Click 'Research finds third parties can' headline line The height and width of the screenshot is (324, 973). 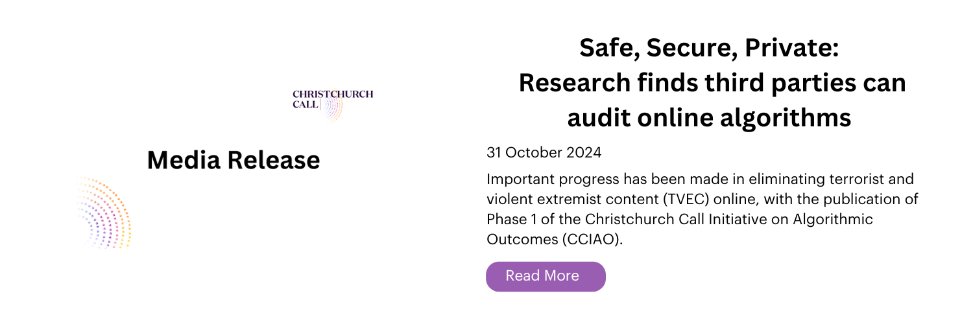pyautogui.click(x=712, y=83)
